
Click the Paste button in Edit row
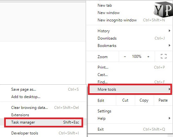click(163, 100)
